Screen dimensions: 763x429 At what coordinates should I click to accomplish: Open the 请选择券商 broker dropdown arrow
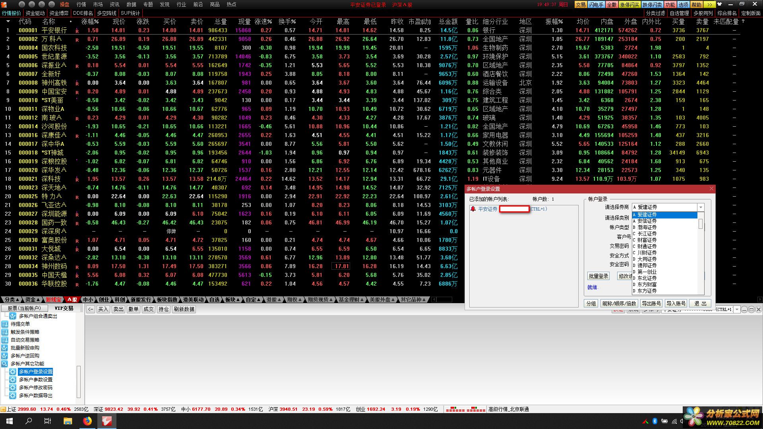tap(701, 207)
